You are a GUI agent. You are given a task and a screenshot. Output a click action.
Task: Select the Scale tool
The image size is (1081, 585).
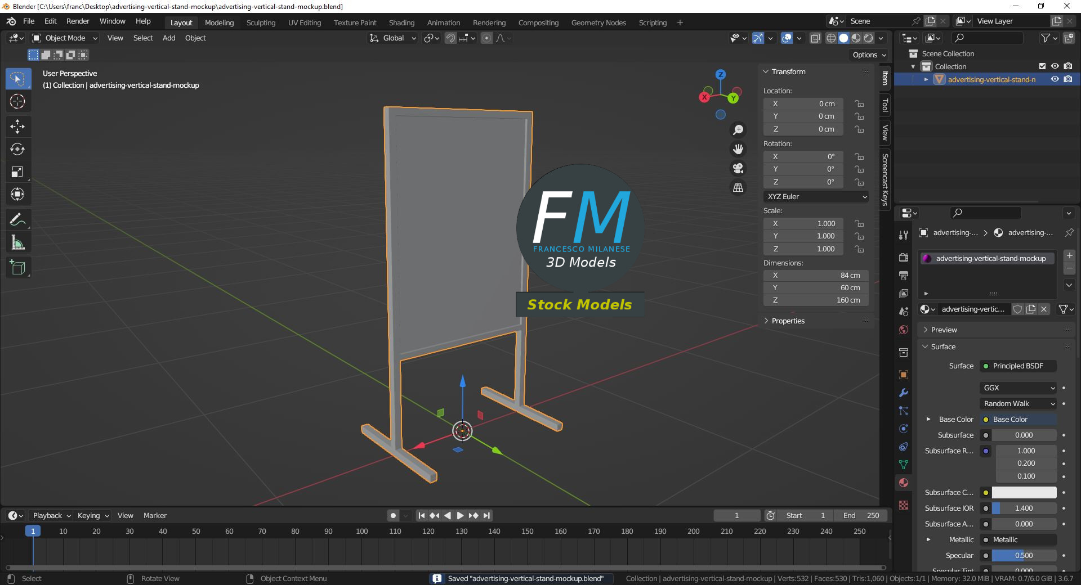[x=17, y=172]
